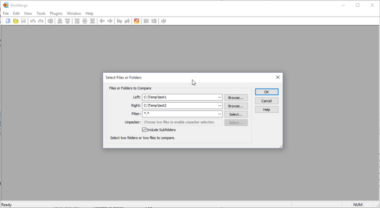Expand the Right path dropdown arrow

[219, 106]
